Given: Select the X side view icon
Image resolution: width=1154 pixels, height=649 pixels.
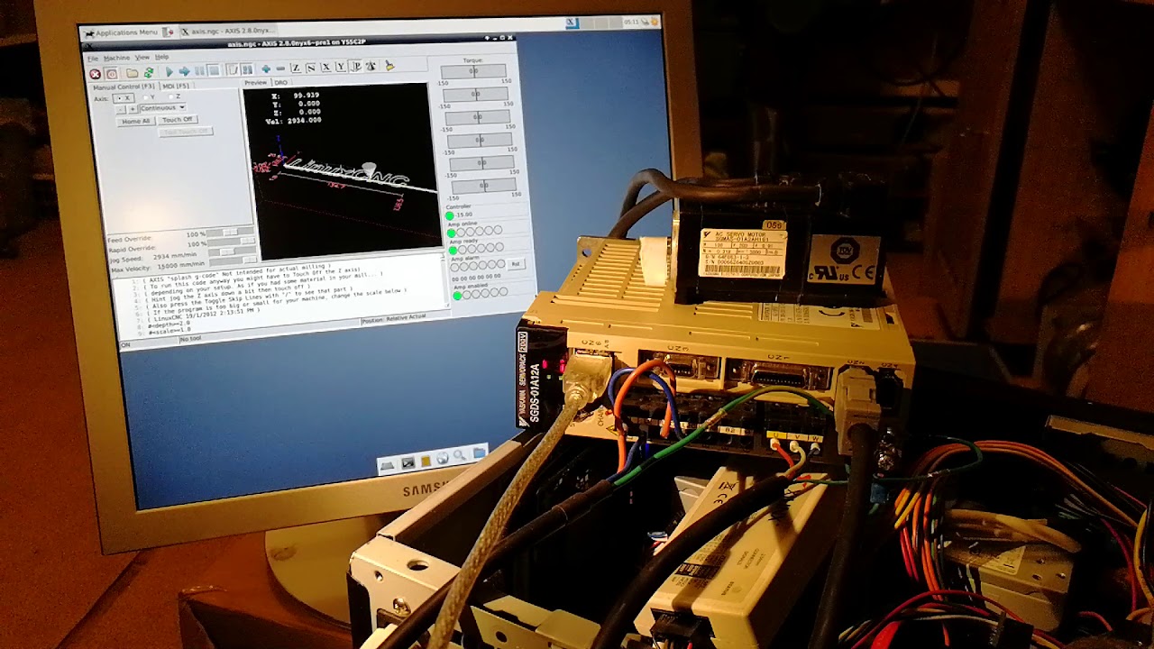Looking at the screenshot, I should 325,68.
